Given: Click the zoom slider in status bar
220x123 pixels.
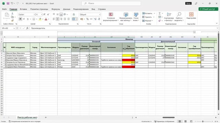Looking at the screenshot, I should (x=203, y=122).
